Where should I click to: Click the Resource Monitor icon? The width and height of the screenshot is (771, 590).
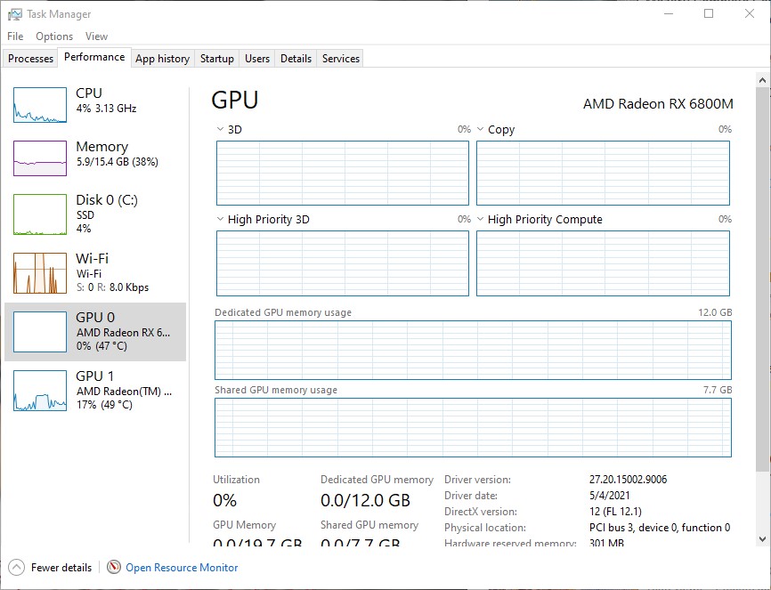114,567
